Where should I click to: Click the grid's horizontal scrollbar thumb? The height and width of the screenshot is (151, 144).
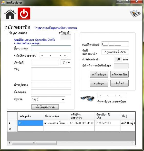[34, 143]
